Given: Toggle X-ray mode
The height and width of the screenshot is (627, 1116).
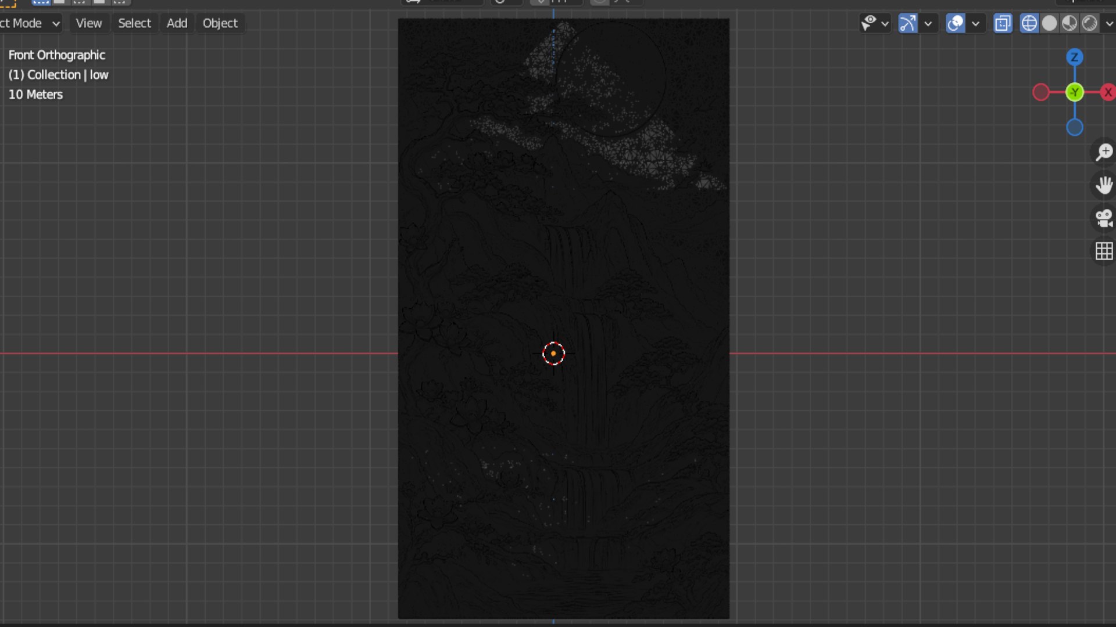Looking at the screenshot, I should tap(1003, 23).
